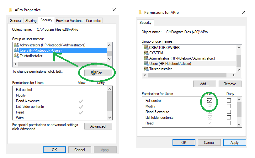Click the Advanced button

(98, 126)
